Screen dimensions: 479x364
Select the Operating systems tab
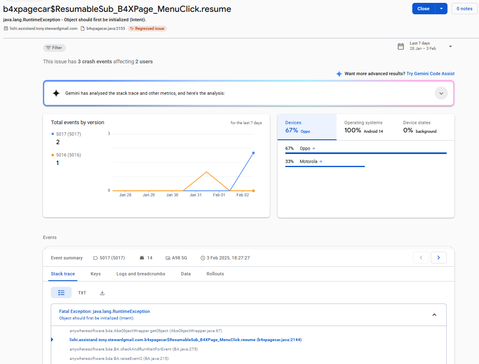coord(363,127)
